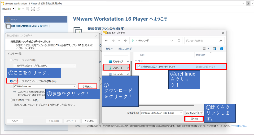This screenshot has width=254, height=135.
Task: Click the new virtual machine creation heading
Action: [x=106, y=29]
